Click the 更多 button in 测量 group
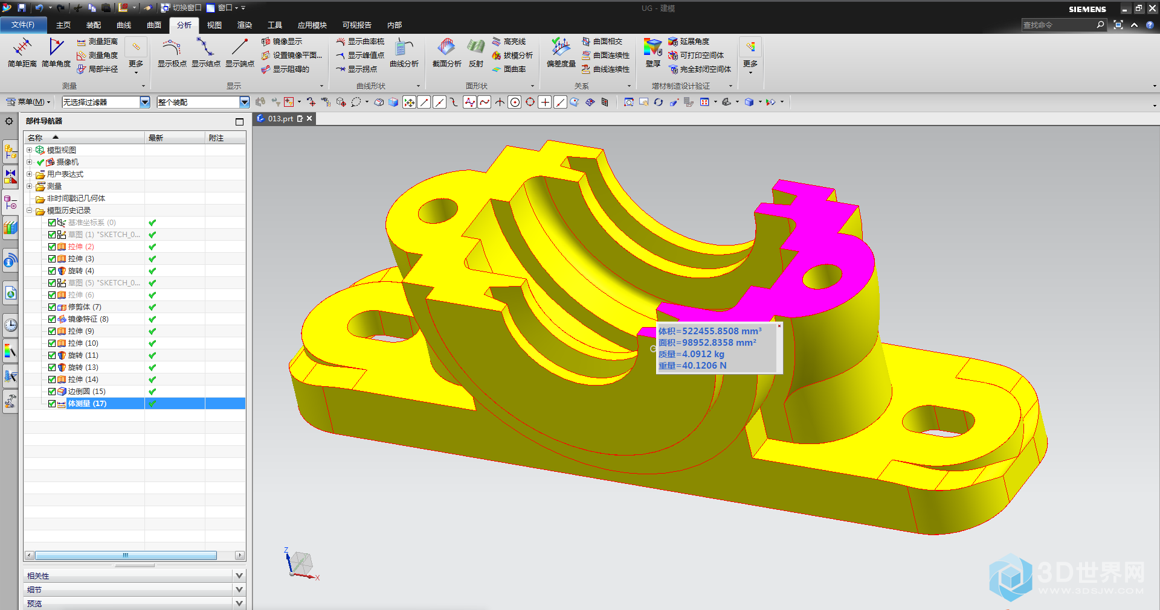This screenshot has width=1160, height=610. [136, 56]
